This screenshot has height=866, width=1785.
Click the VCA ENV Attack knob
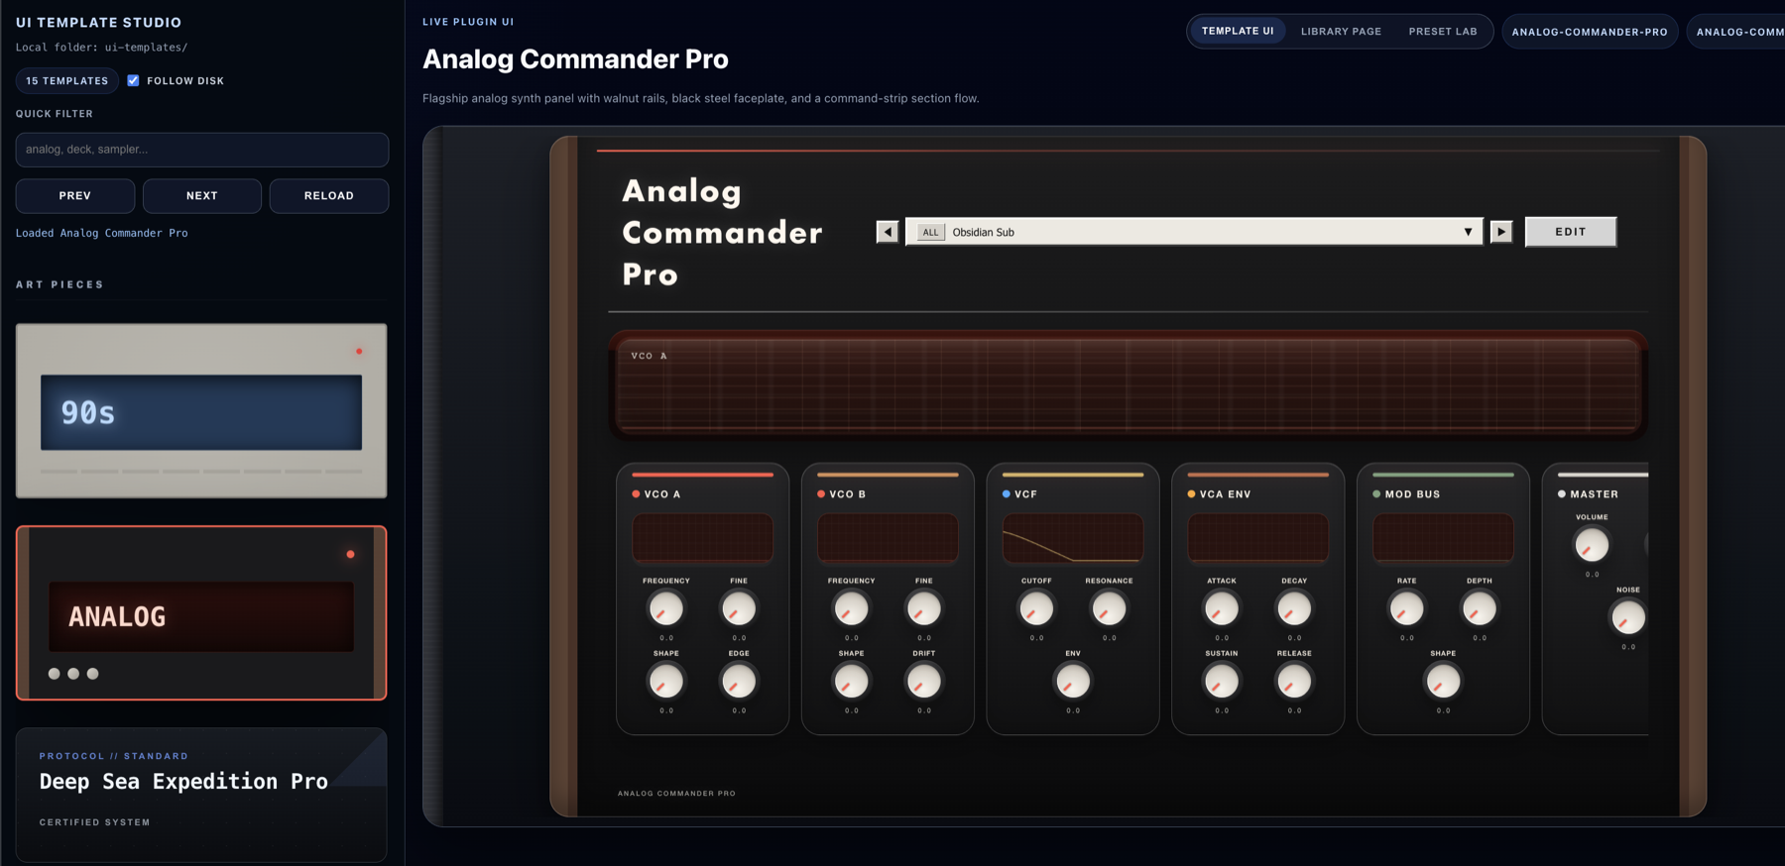(x=1222, y=609)
